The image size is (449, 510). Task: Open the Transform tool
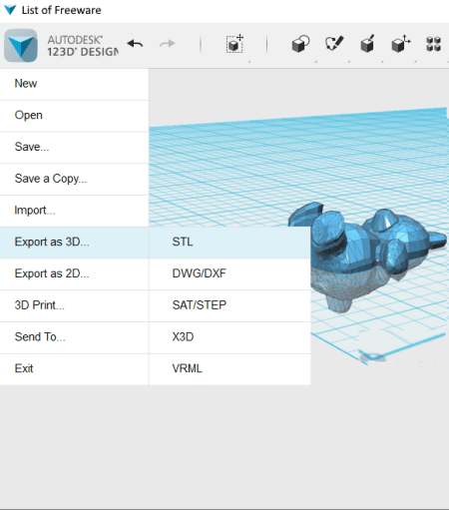234,44
